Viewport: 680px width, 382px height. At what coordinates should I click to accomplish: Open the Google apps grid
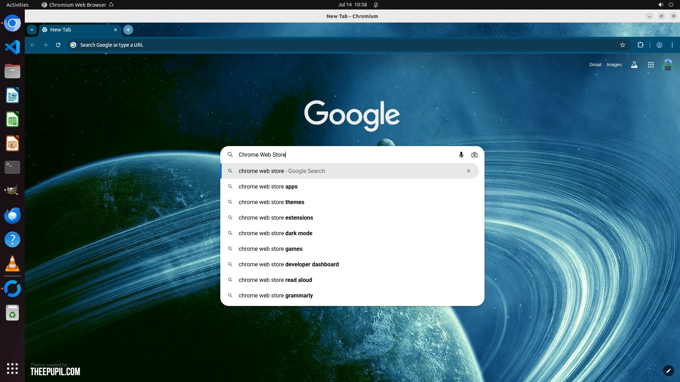tap(651, 65)
